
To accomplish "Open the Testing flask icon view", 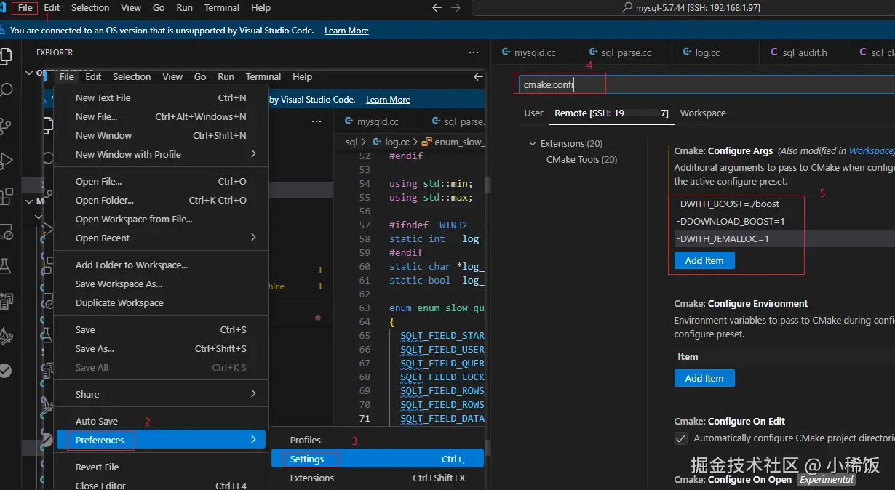I will pyautogui.click(x=7, y=266).
